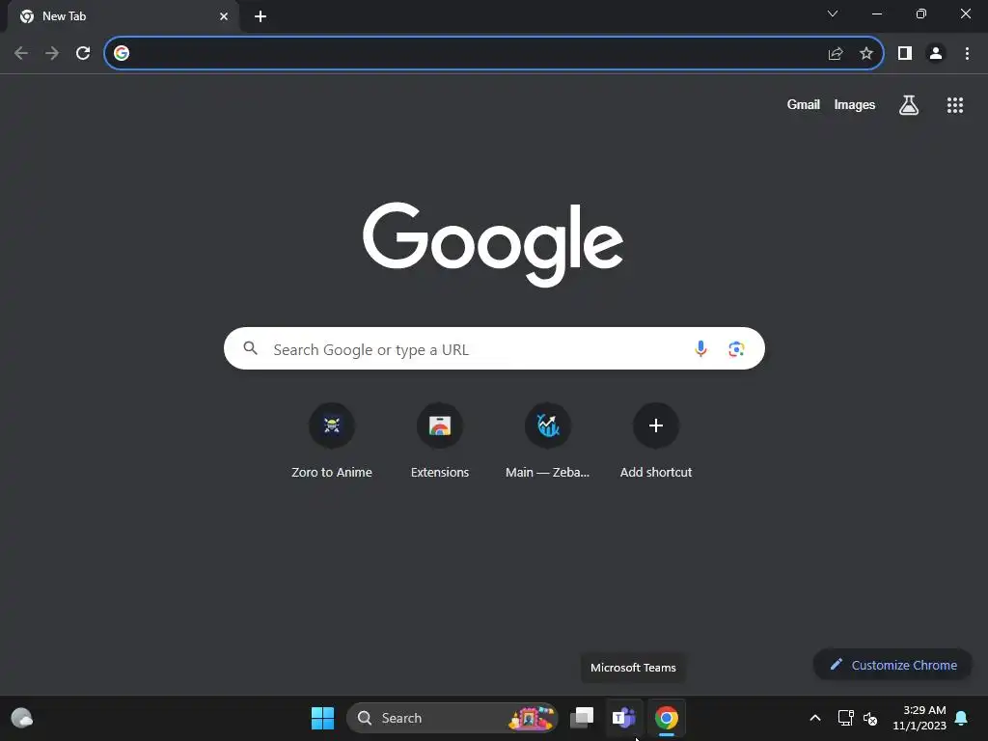The image size is (988, 741).
Task: Close the New Tab tab
Action: coord(224,16)
